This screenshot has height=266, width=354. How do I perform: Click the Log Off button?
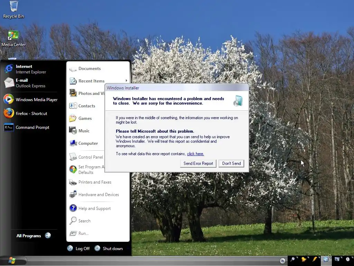point(78,248)
